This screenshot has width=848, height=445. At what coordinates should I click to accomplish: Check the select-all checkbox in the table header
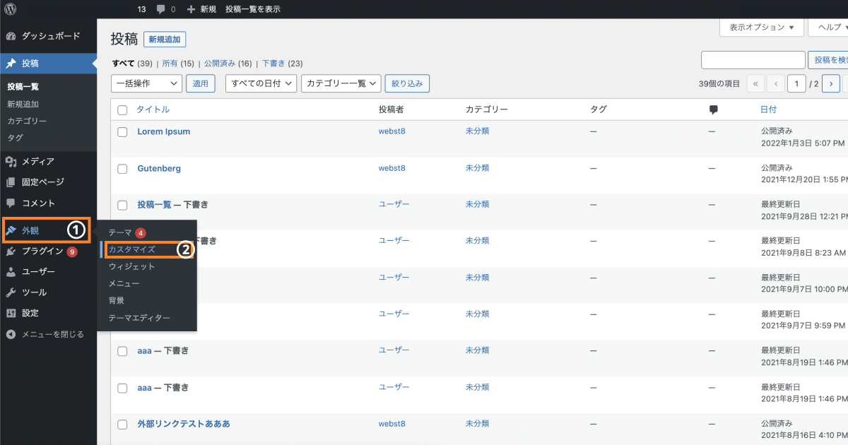tap(122, 109)
